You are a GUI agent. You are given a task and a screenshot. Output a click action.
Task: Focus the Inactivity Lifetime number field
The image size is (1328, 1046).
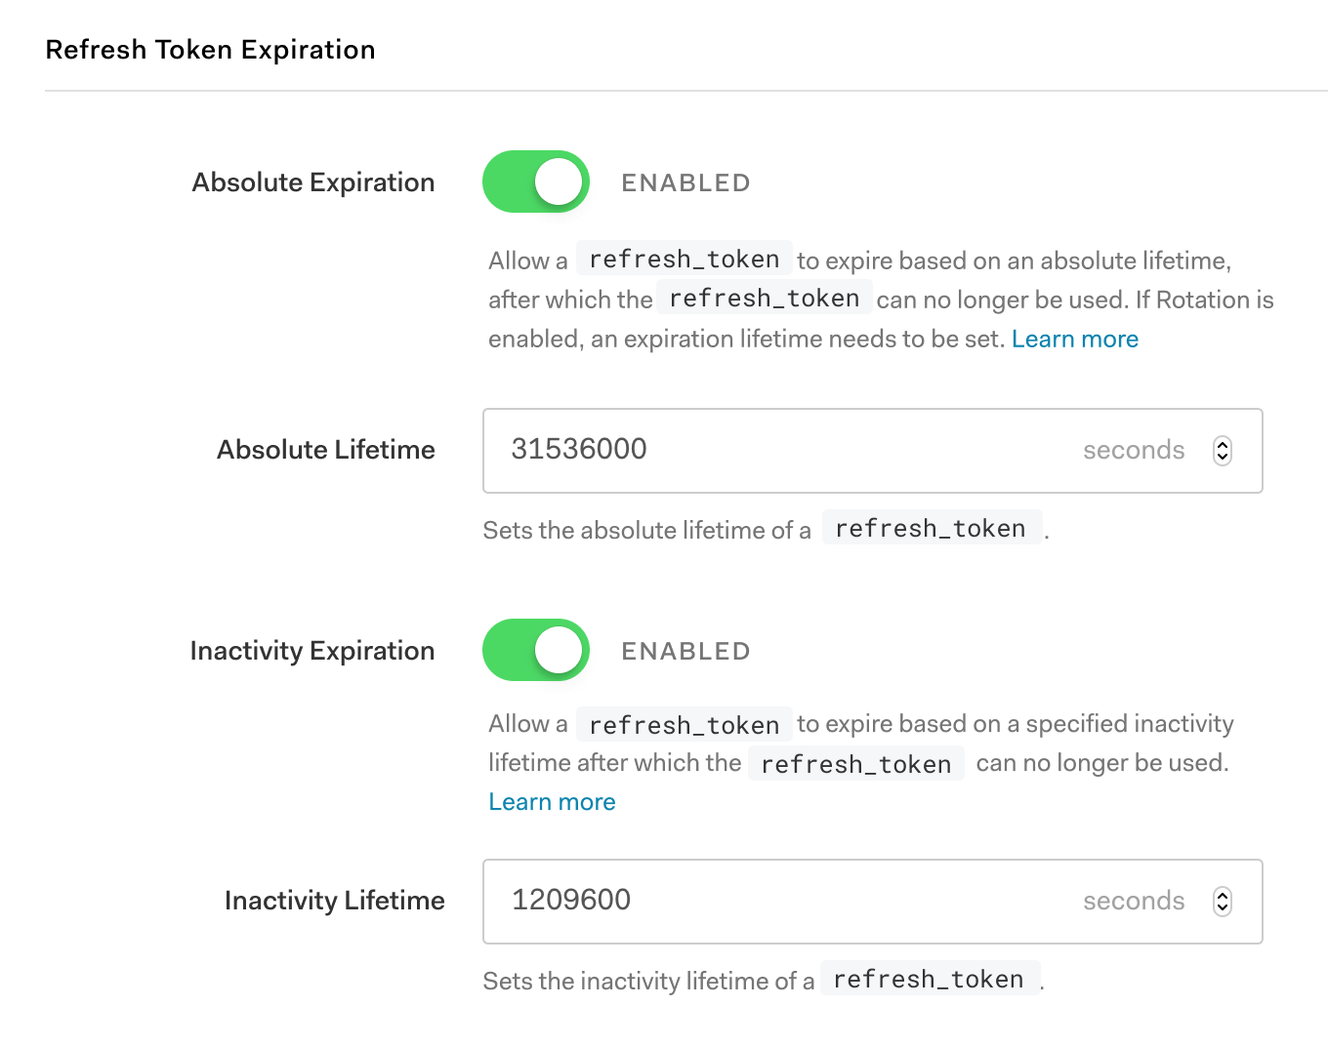click(x=872, y=902)
